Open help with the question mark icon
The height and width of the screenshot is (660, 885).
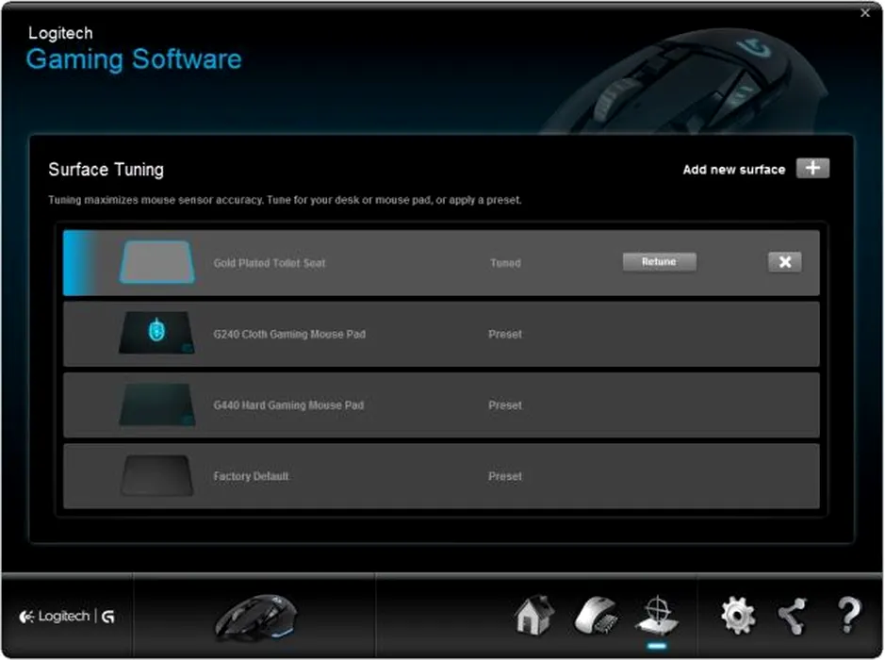[x=849, y=616]
